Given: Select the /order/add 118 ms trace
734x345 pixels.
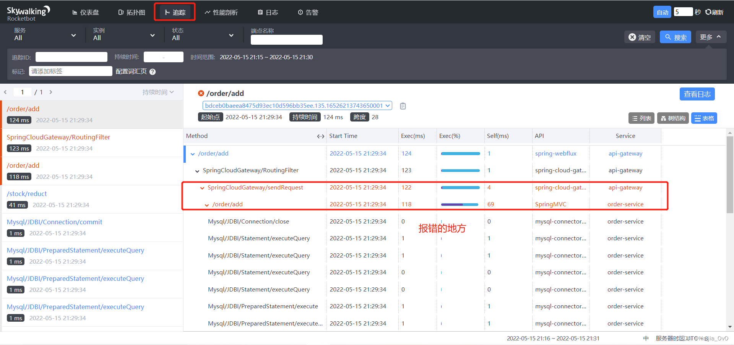Looking at the screenshot, I should (92, 171).
